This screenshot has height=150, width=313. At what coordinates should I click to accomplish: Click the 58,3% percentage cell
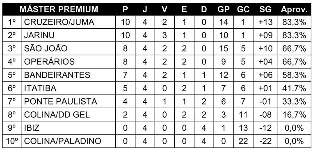[x=294, y=75]
